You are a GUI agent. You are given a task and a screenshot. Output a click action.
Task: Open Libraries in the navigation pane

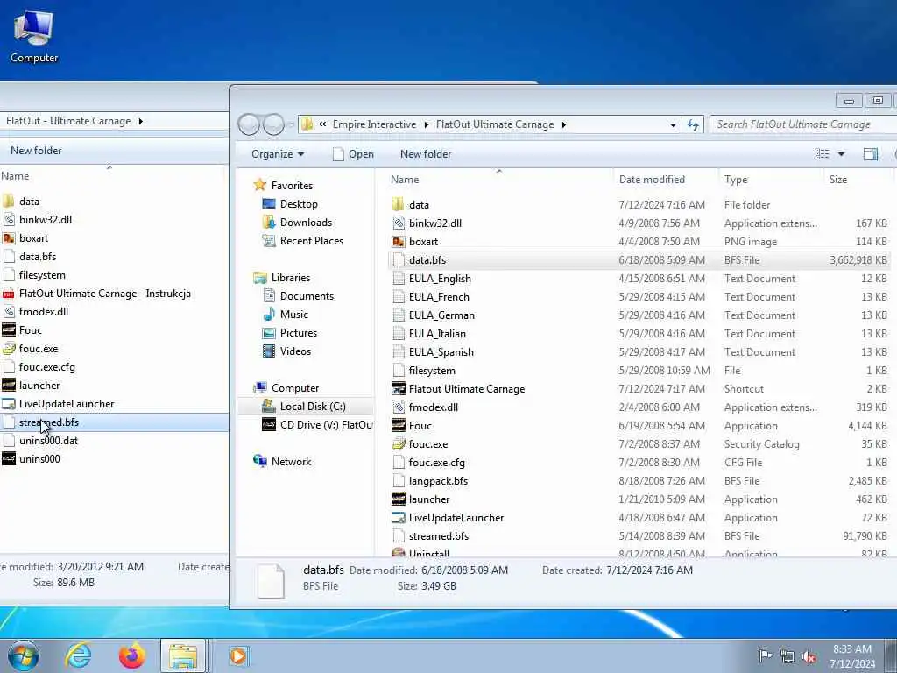point(291,278)
